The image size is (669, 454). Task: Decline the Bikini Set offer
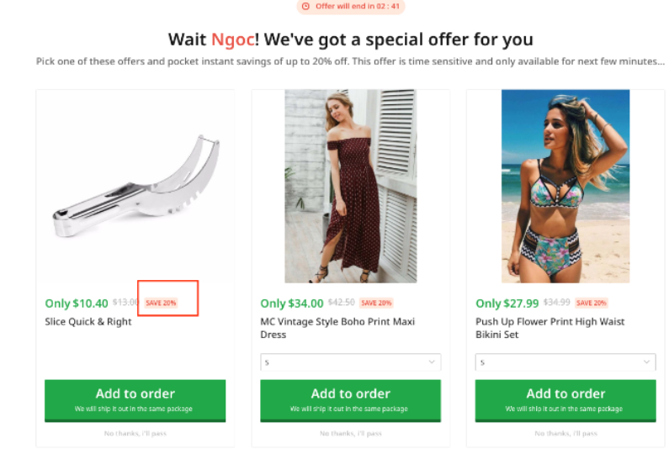tap(565, 434)
